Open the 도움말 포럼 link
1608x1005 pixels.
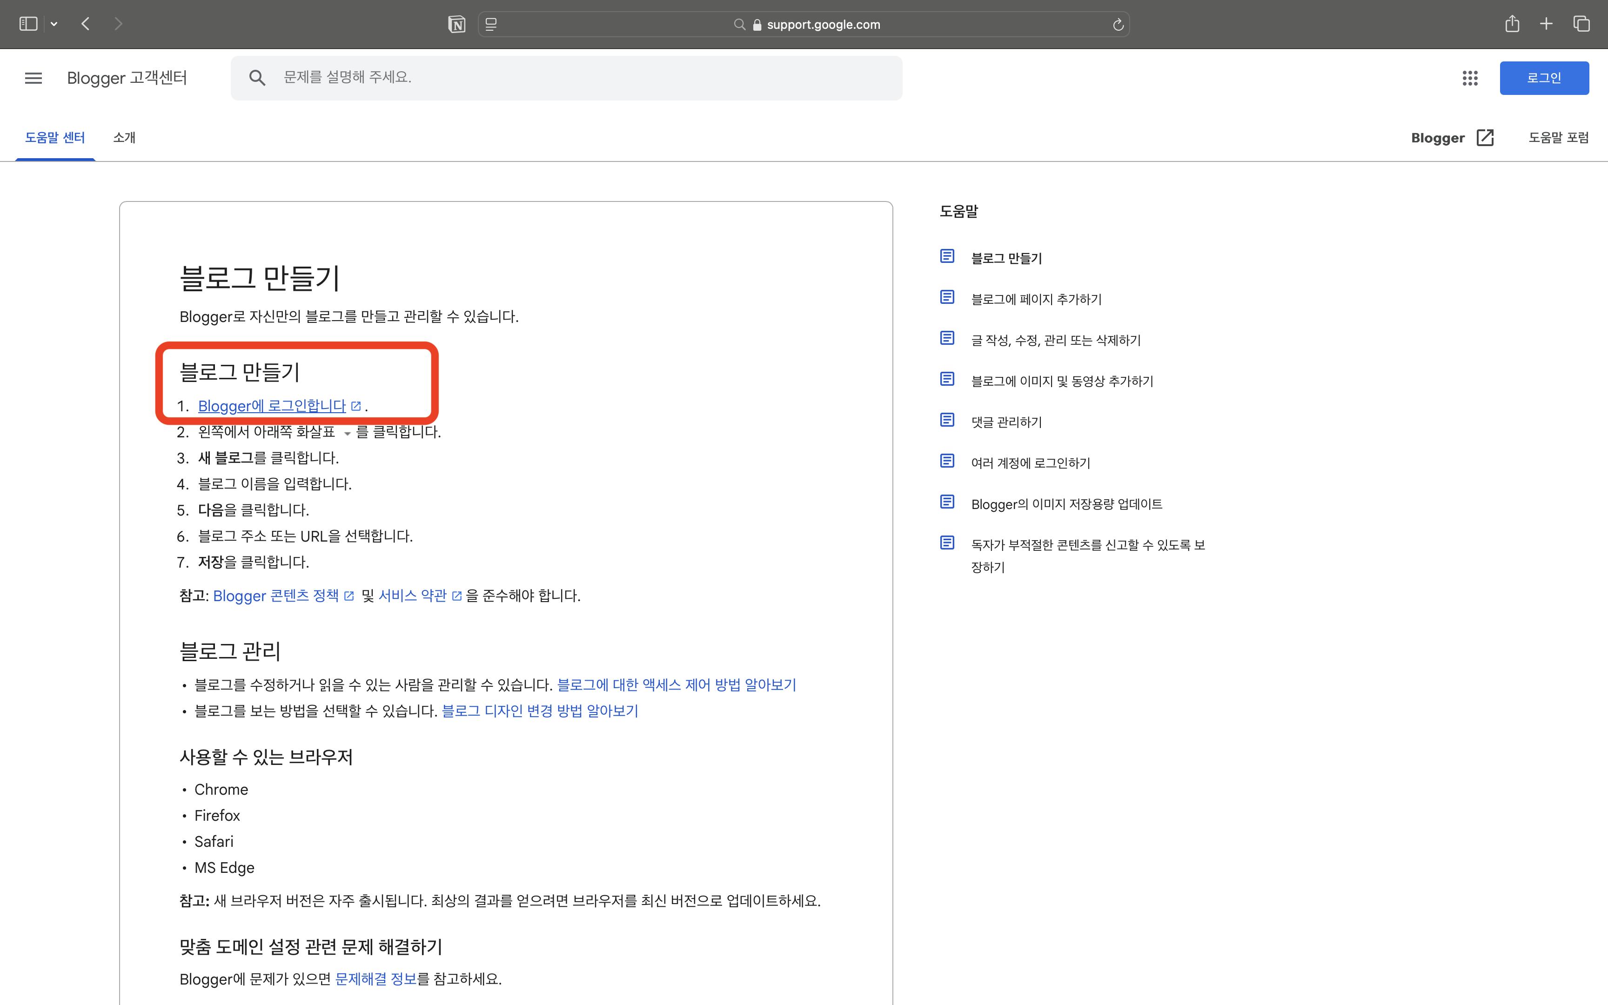[1558, 138]
